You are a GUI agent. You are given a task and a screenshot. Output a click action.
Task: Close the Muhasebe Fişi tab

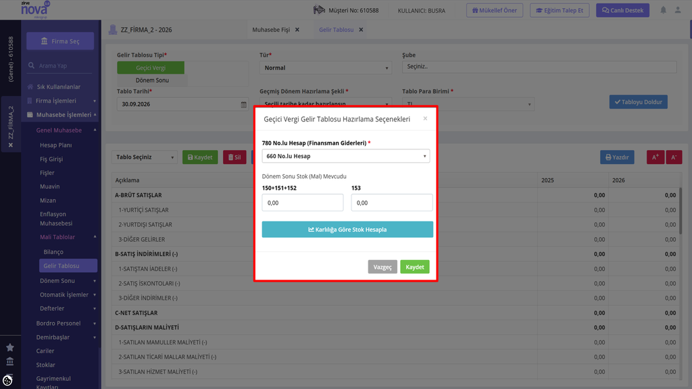tap(297, 30)
